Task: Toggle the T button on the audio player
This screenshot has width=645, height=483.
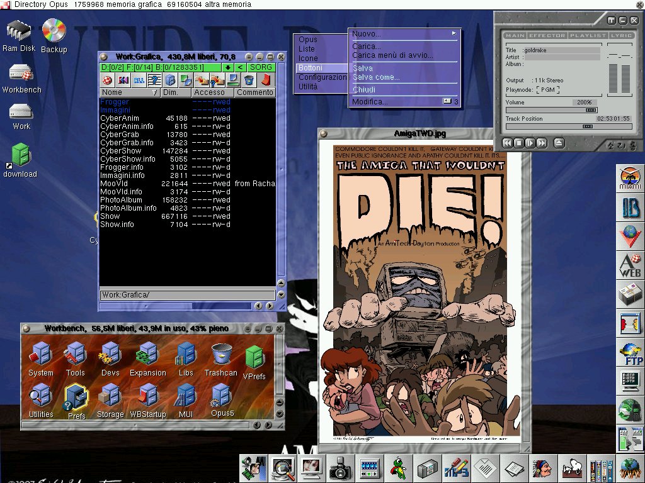Action: (x=612, y=21)
